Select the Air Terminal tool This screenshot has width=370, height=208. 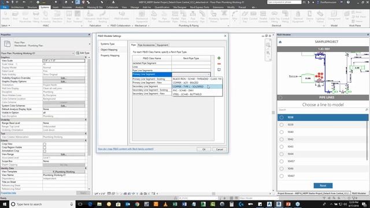tap(77, 16)
